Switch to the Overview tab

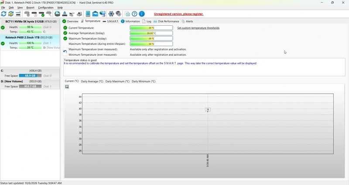tap(70, 21)
